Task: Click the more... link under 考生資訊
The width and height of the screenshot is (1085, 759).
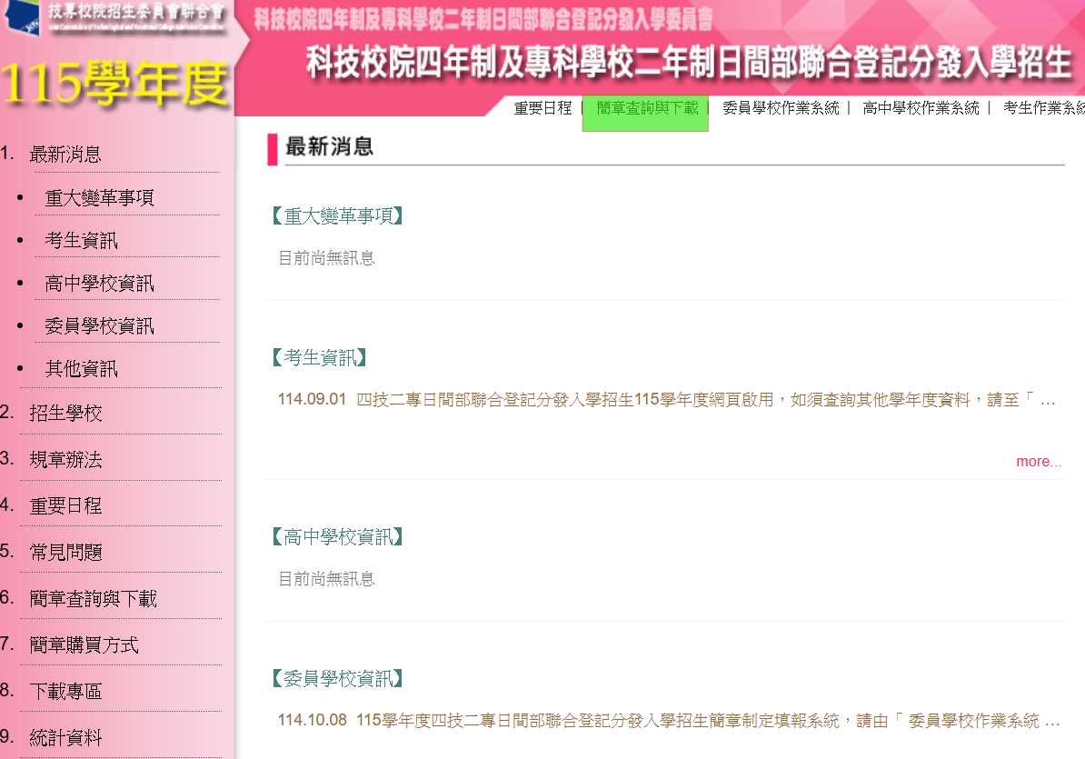Action: [x=1038, y=462]
